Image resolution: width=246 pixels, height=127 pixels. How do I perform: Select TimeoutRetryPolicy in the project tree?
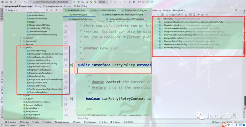pos(38,92)
